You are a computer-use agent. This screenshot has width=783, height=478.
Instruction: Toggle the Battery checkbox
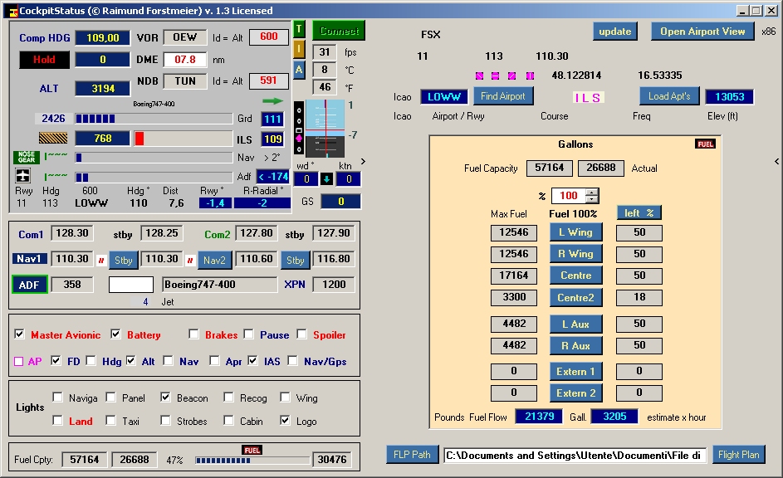point(116,334)
